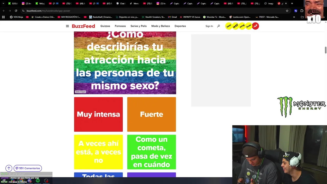Choose the orange 'Fuerte' answer
This screenshot has height=184, width=327.
(151, 114)
